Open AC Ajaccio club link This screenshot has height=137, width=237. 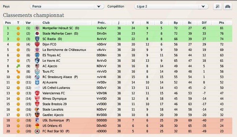[x=50, y=66]
